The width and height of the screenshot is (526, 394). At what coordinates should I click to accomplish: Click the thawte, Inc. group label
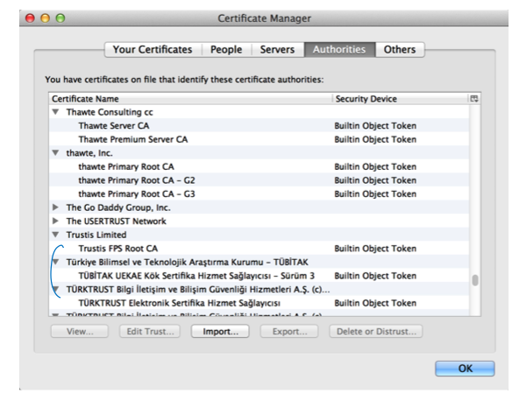[x=89, y=152]
